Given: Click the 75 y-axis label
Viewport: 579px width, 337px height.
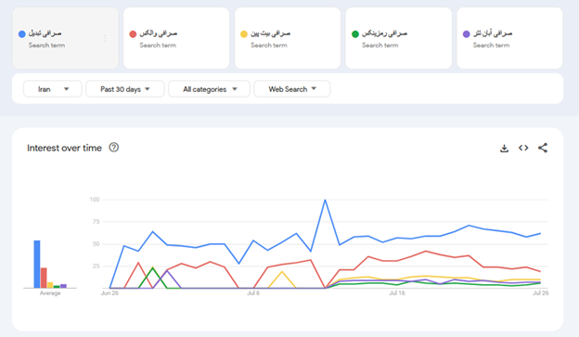Looking at the screenshot, I should click(96, 222).
